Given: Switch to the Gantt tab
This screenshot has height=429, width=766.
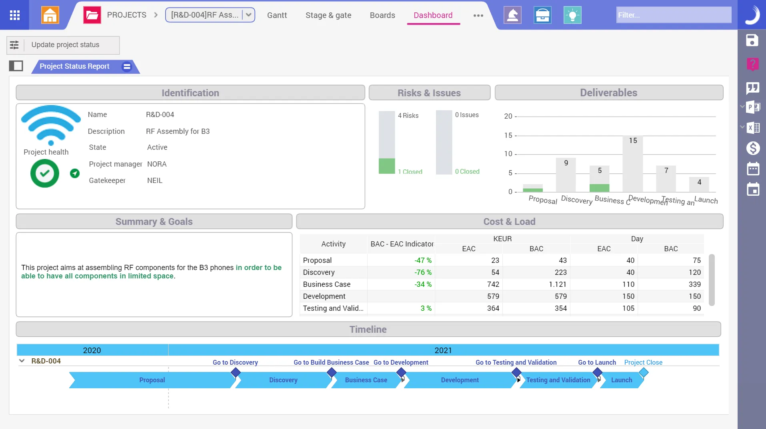Looking at the screenshot, I should click(277, 15).
